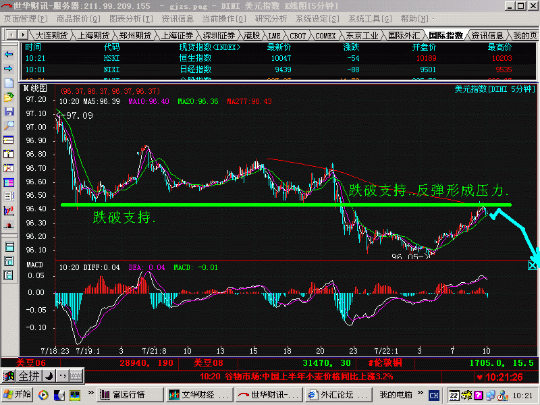Open the quote list table icon
540x405 pixels.
9,182
